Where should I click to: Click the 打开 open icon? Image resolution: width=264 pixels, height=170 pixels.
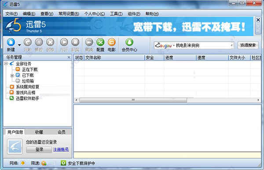tap(64, 42)
